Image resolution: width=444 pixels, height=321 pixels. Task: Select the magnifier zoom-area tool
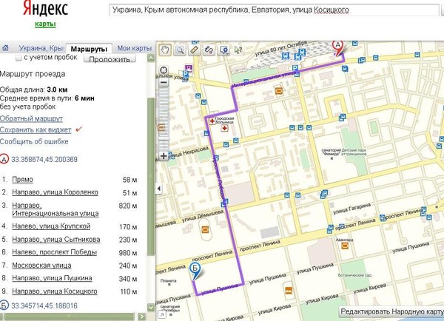tap(180, 50)
